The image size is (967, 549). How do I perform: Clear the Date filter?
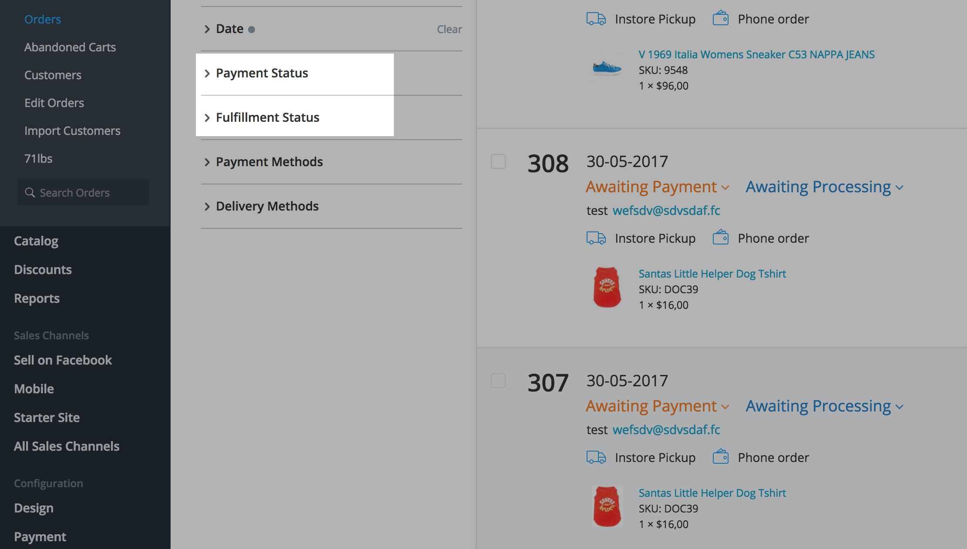point(449,29)
